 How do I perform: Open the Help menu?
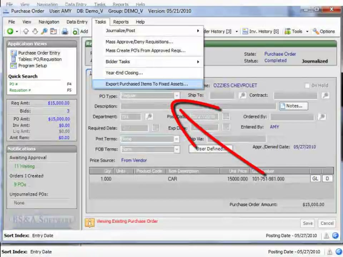click(x=140, y=22)
